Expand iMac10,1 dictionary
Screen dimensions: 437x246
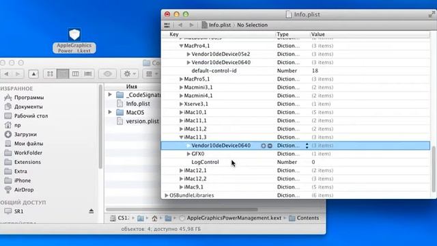pyautogui.click(x=181, y=112)
